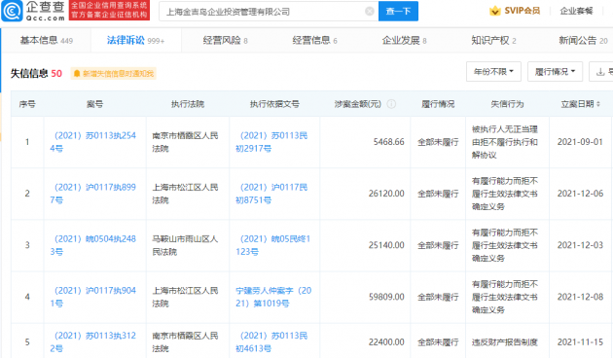Image resolution: width=613 pixels, height=358 pixels.
Task: Open document (2021)皖05民终1123号
Action: coord(272,245)
